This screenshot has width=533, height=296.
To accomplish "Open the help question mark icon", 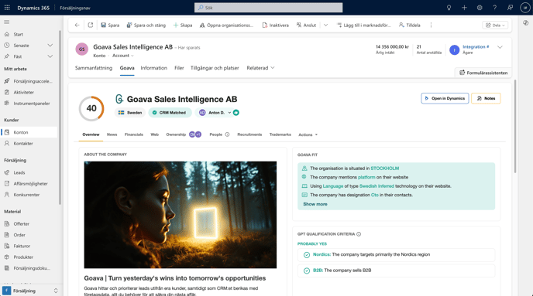I will [x=494, y=8].
